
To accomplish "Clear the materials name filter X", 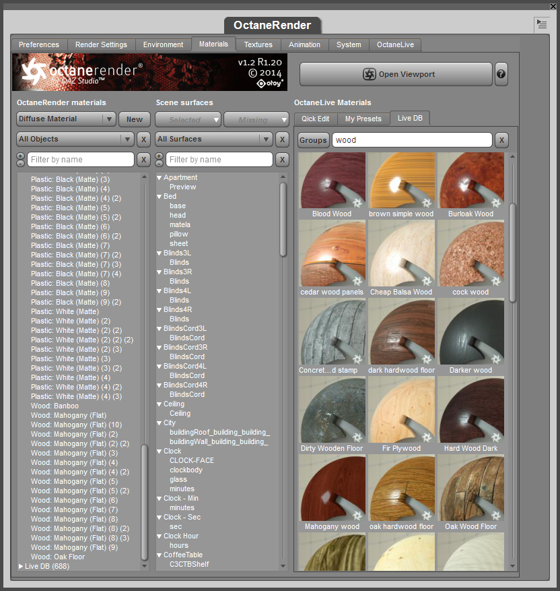I will [143, 160].
